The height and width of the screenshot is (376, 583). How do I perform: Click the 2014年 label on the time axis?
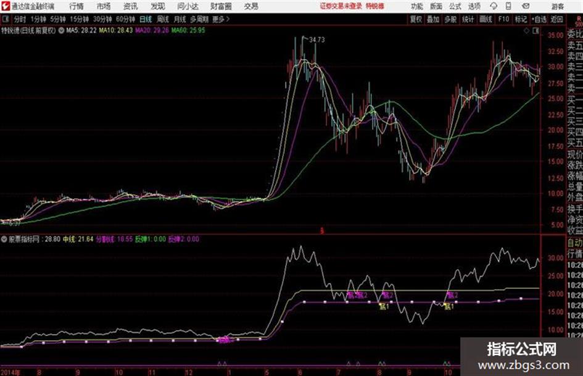pyautogui.click(x=10, y=372)
